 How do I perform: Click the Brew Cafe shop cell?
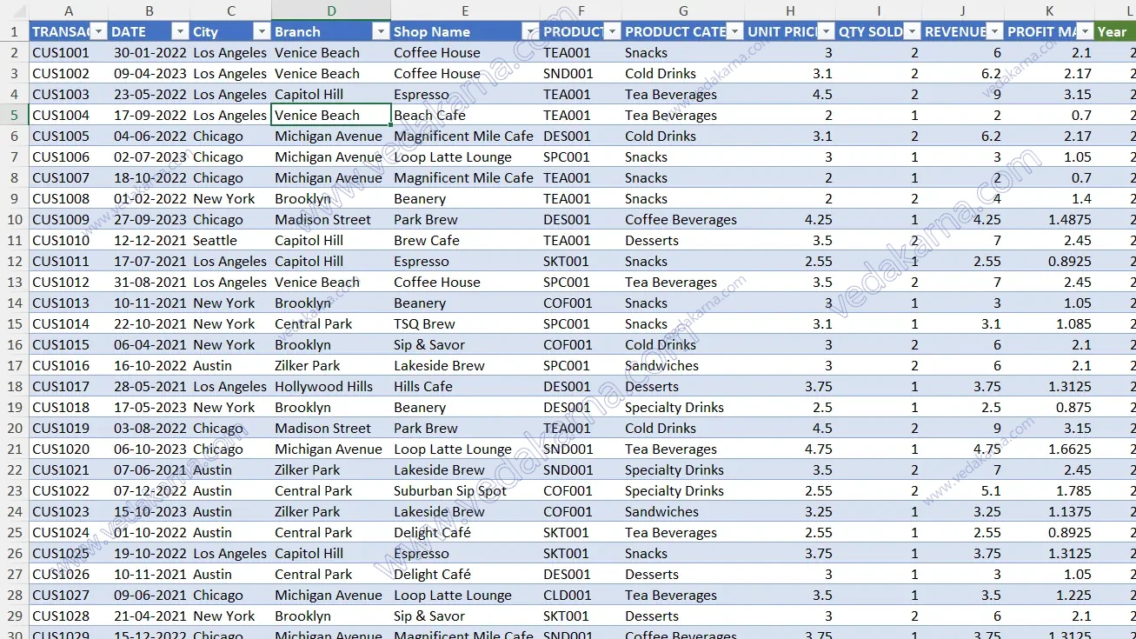click(x=465, y=240)
